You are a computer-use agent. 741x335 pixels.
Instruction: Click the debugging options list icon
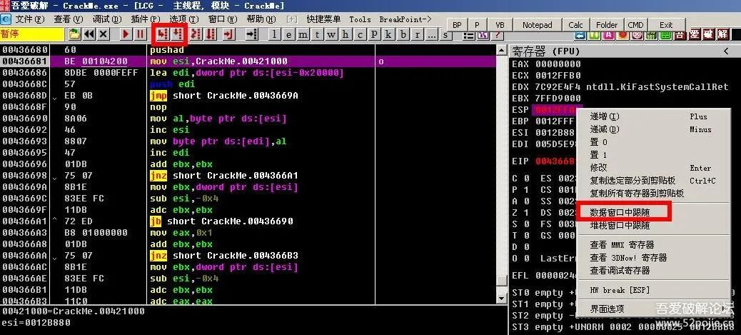coord(469,35)
